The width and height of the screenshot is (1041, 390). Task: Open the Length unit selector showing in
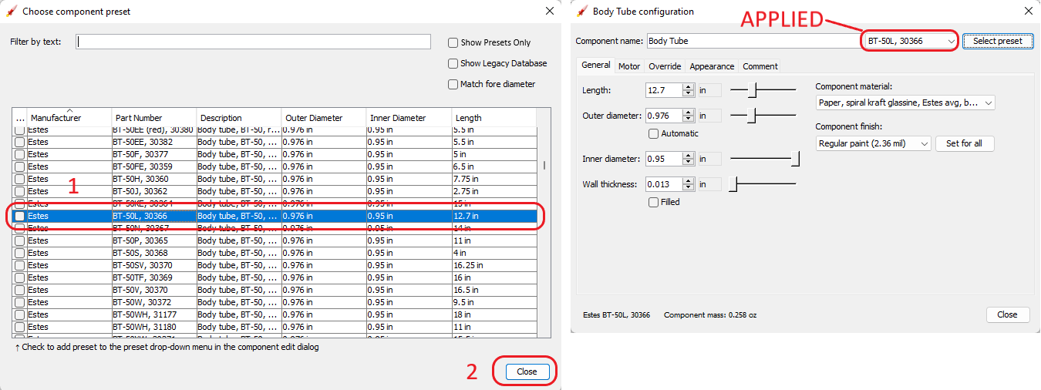[x=709, y=91]
